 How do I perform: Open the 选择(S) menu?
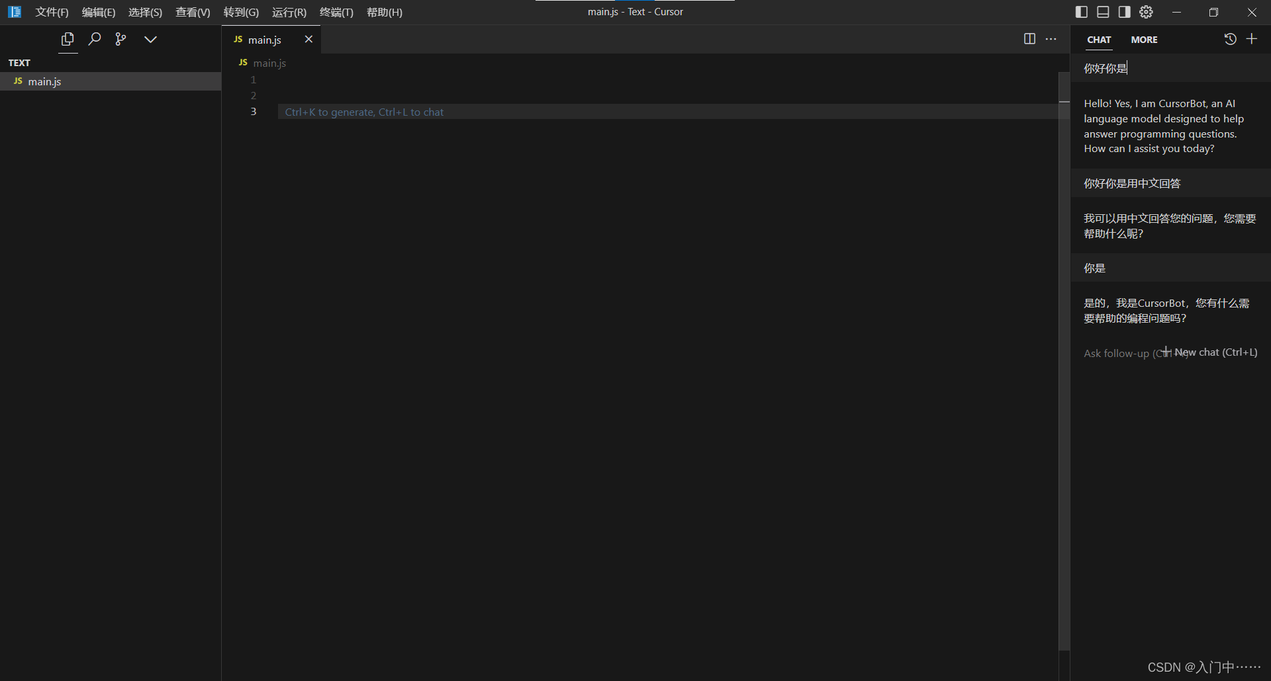pyautogui.click(x=145, y=12)
